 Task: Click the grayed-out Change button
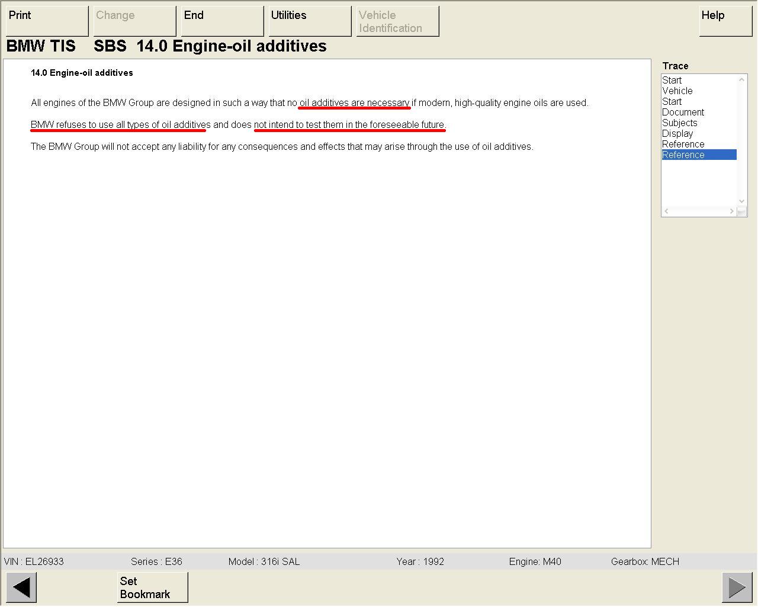[134, 21]
